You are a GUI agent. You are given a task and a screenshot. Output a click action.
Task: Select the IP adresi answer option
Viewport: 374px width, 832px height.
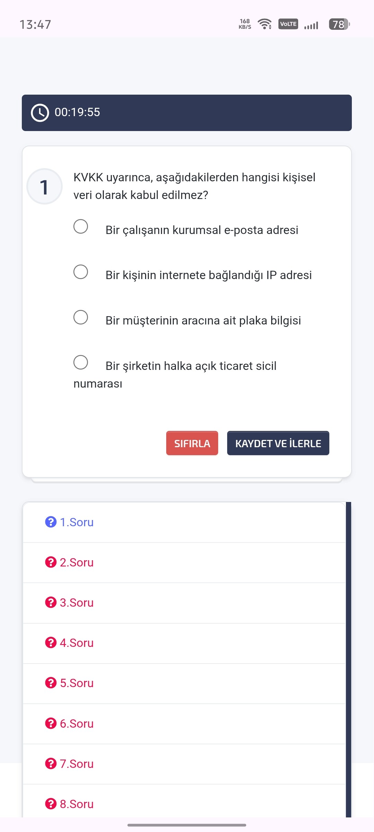pyautogui.click(x=81, y=272)
